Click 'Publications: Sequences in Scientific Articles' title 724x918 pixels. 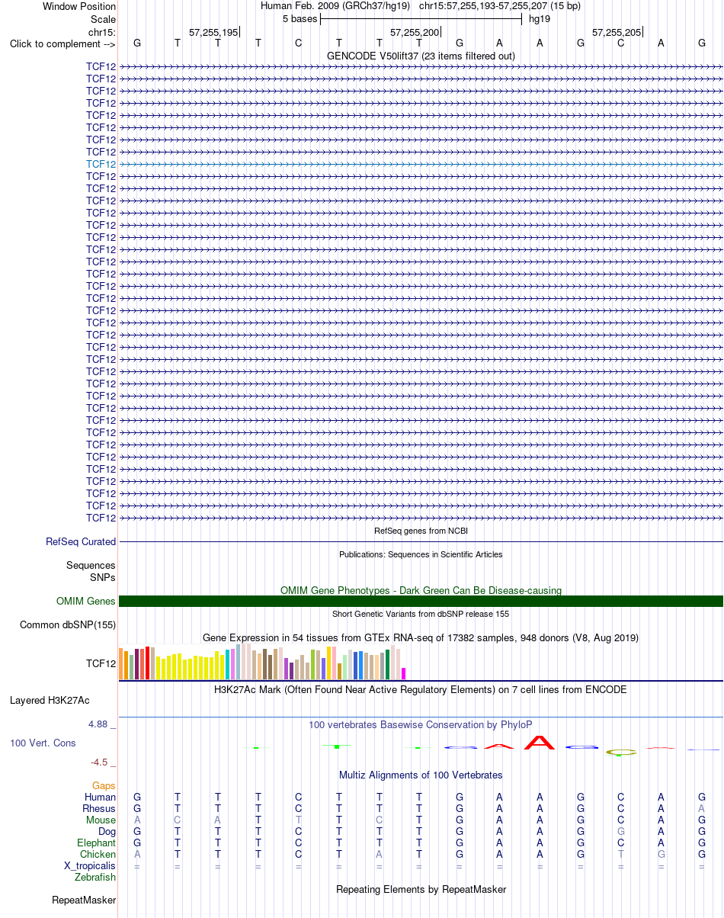[x=421, y=554]
